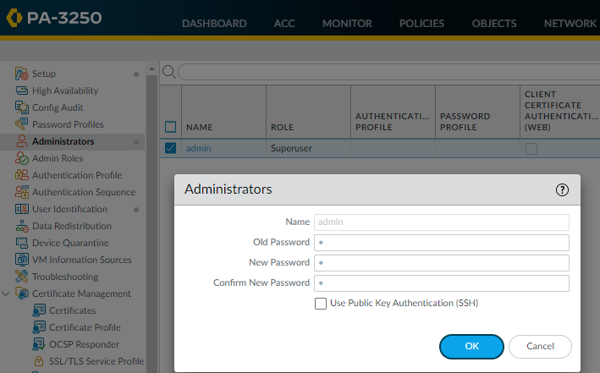The height and width of the screenshot is (373, 600).
Task: Click the SSL/TLS Service Profile lock icon
Action: (39, 361)
